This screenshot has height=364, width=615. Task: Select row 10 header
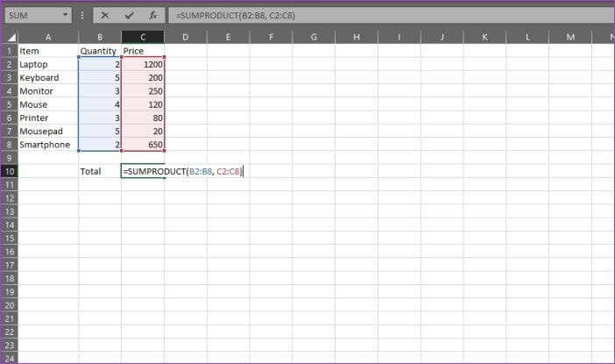tap(10, 171)
